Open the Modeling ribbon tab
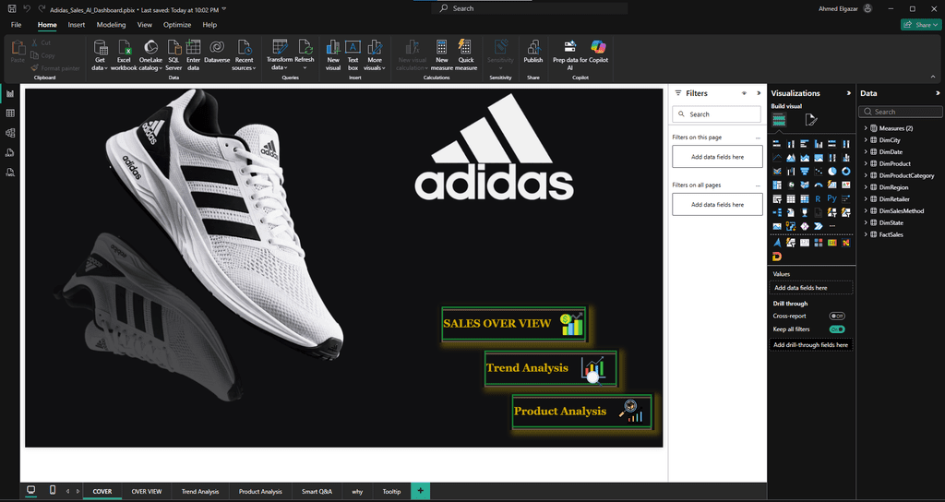 [x=111, y=25]
